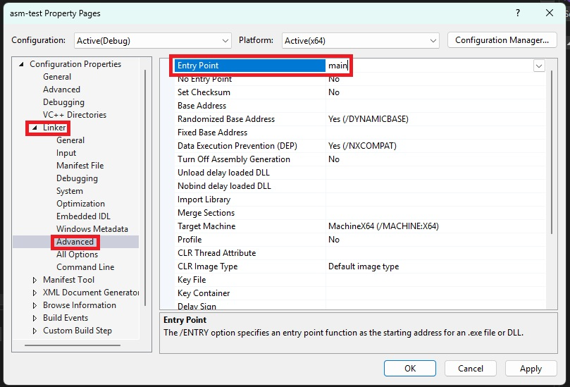Select Nobind delay loaded DLL property
570x387 pixels.
point(224,186)
